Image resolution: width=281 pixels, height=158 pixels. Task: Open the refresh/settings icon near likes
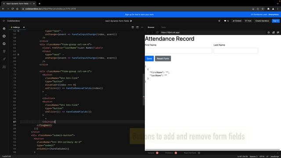tap(219, 21)
